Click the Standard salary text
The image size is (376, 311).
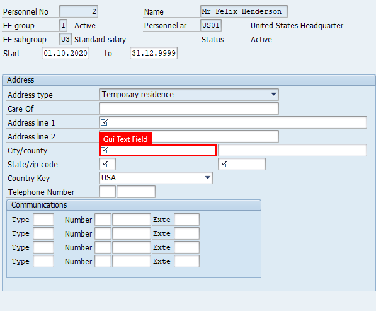tap(100, 39)
